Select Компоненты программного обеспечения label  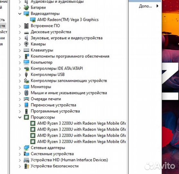[70, 56]
